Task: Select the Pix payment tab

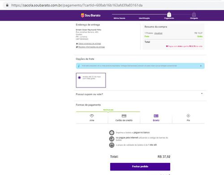Action: tap(188, 118)
